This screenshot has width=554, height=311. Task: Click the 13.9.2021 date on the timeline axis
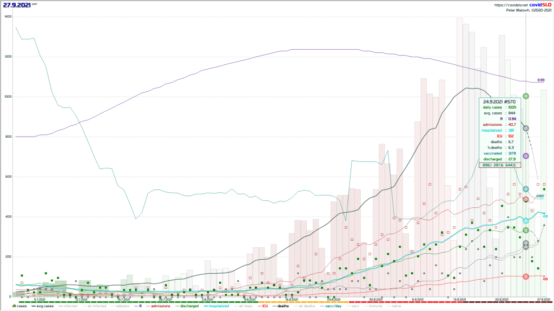(460, 299)
